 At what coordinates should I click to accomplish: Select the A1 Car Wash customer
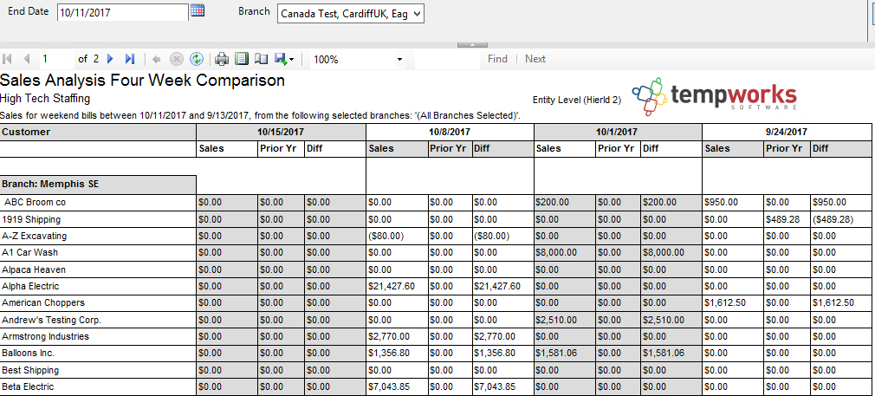pyautogui.click(x=29, y=252)
